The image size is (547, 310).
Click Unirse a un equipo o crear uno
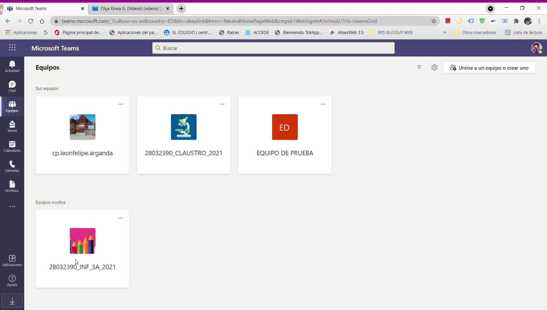pos(489,68)
